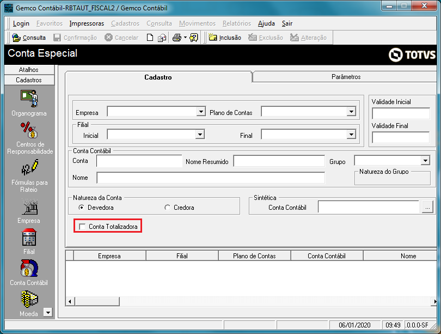Enable the Conta Totalizadora checkbox
The image size is (441, 334).
tap(82, 227)
